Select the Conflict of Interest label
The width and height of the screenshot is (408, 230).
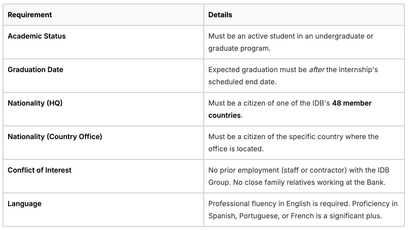coord(40,170)
